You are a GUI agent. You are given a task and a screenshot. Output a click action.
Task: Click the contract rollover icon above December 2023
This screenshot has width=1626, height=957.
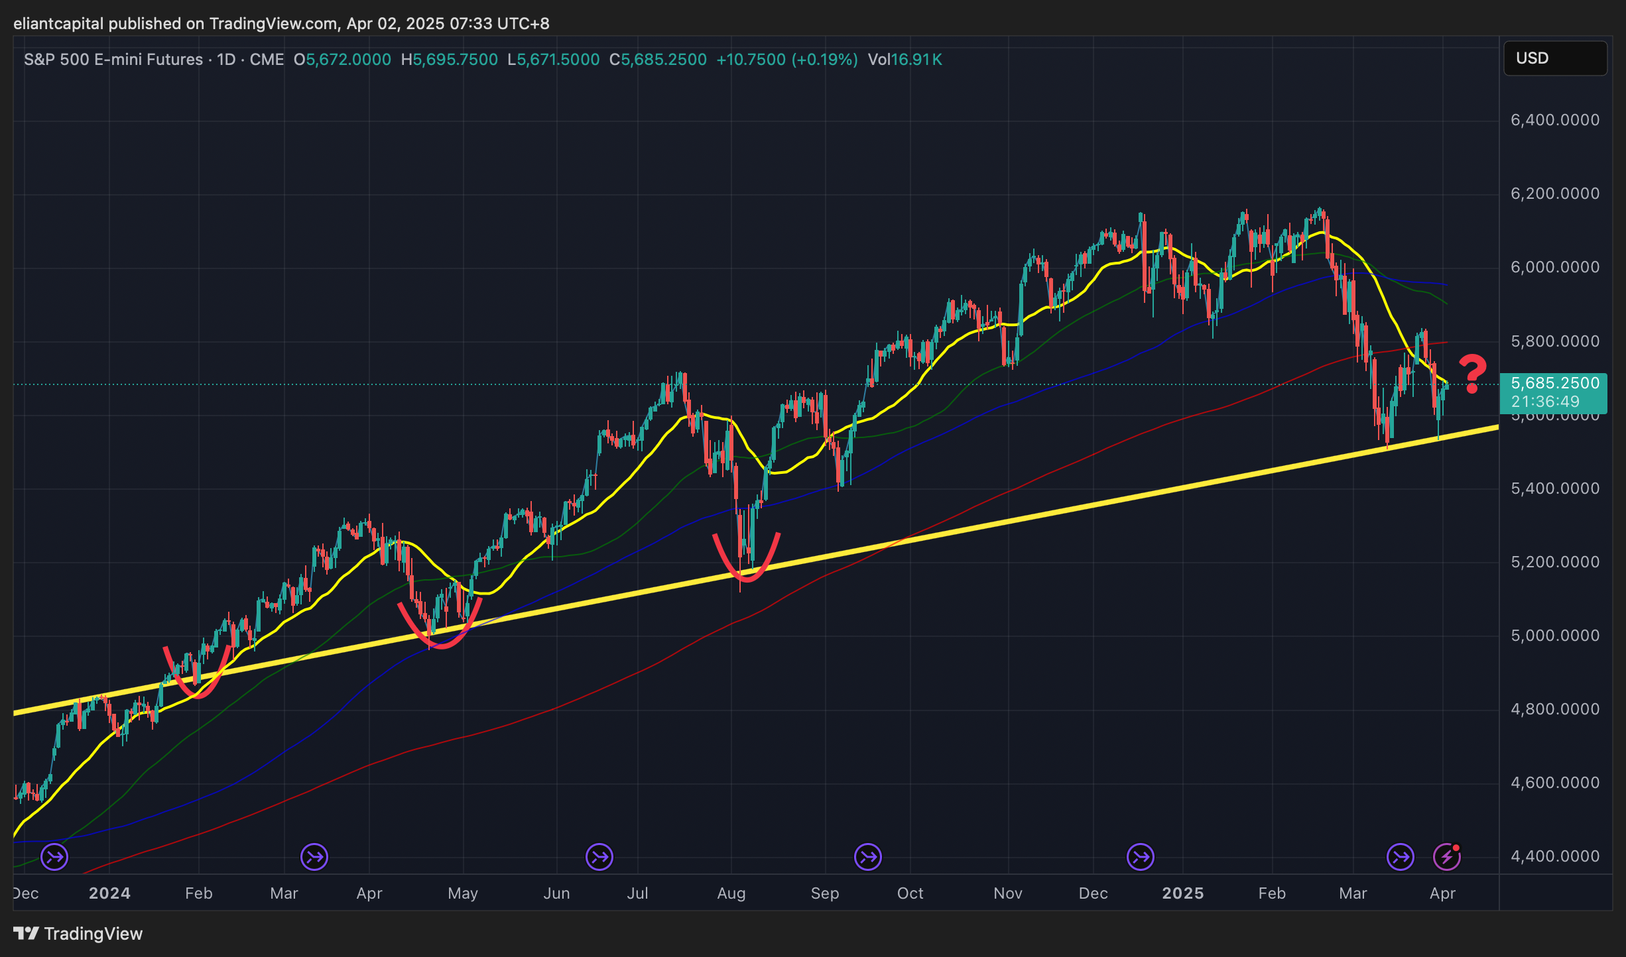pos(54,857)
